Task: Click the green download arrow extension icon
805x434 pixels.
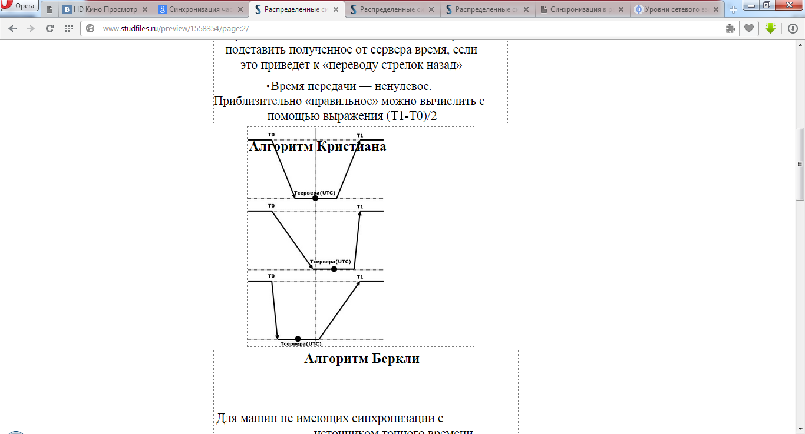Action: [x=770, y=28]
